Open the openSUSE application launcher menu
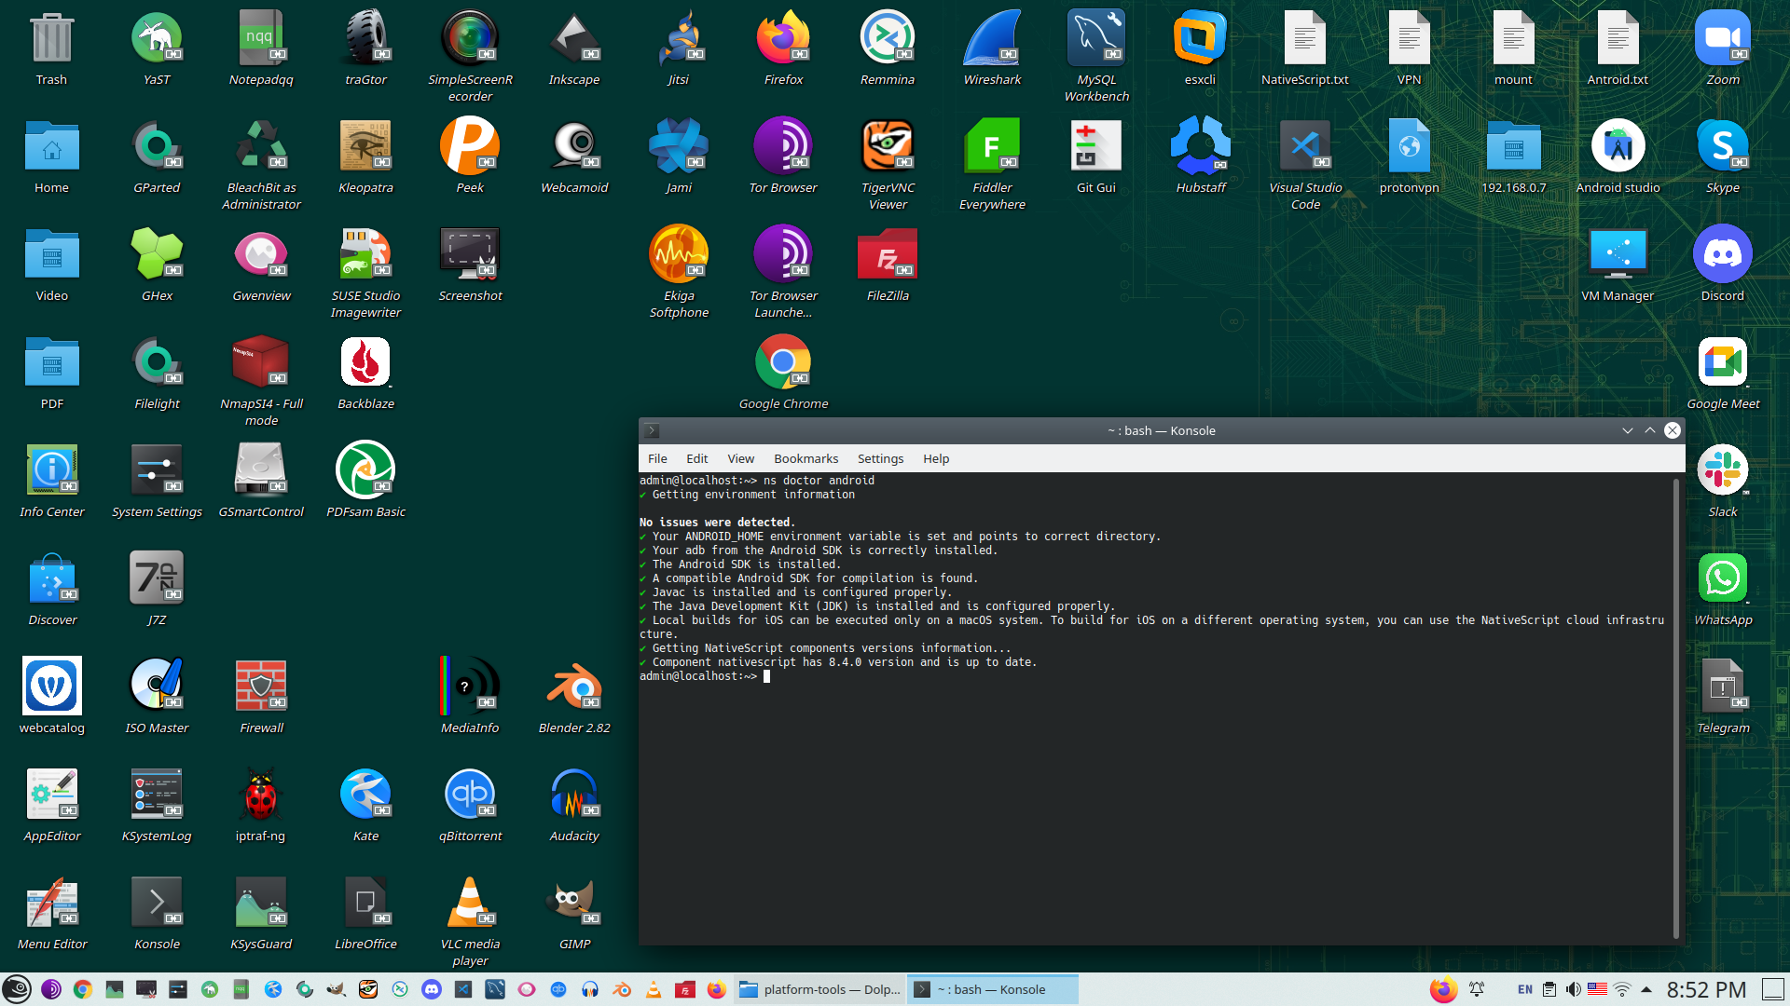This screenshot has height=1006, width=1790. tap(17, 989)
